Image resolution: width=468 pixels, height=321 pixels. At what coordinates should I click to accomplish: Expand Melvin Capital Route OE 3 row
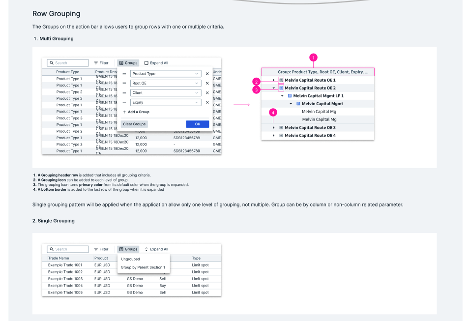(274, 128)
